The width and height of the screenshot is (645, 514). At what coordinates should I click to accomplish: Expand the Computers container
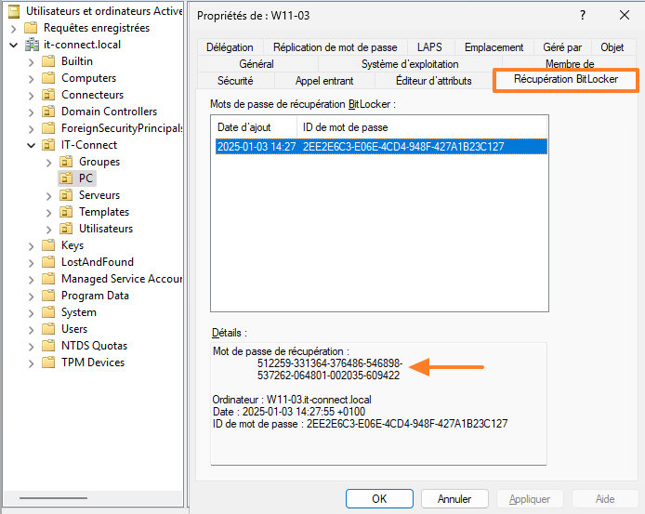tap(32, 79)
